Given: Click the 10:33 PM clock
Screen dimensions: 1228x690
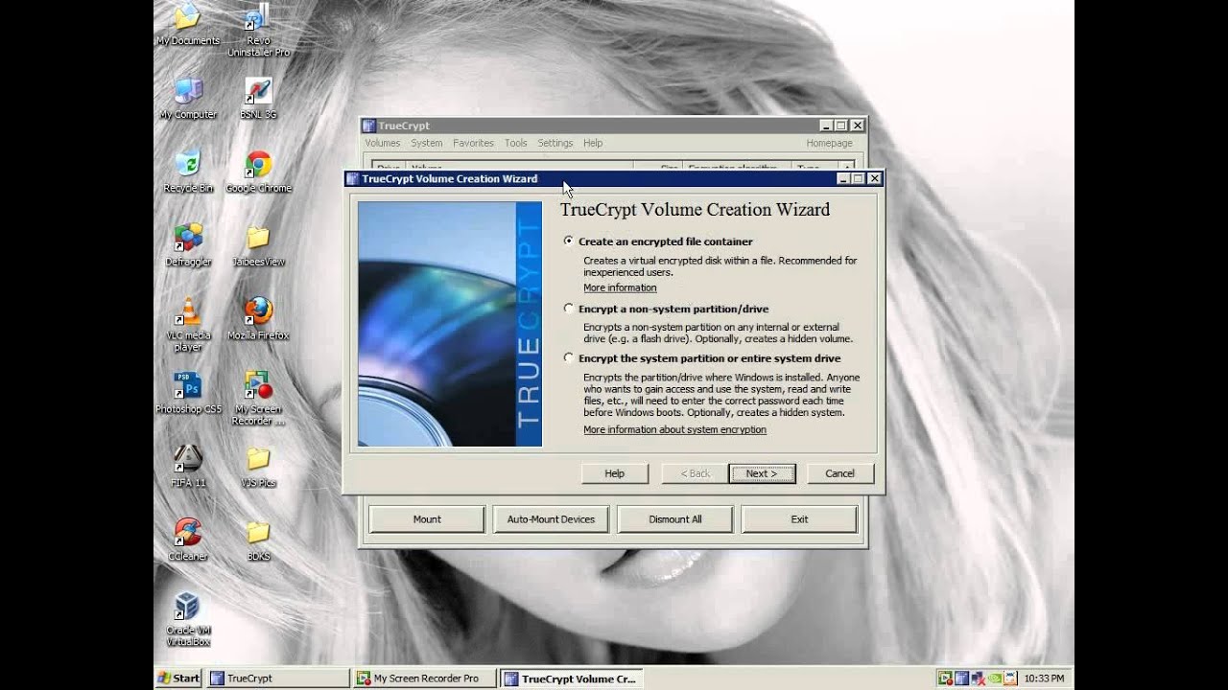Looking at the screenshot, I should pos(1044,678).
